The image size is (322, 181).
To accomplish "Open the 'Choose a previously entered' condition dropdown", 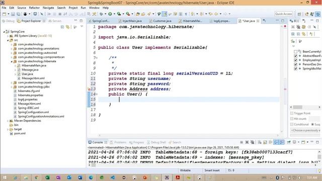I will click(x=305, y=130).
